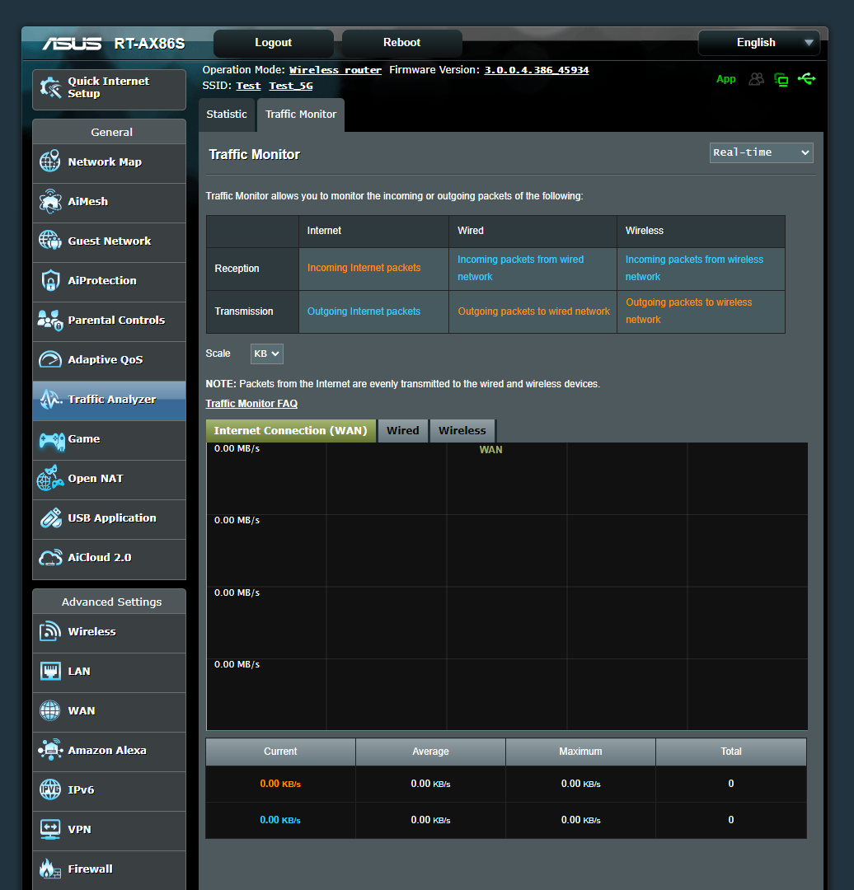Click the clients icon near App link

pos(756,78)
